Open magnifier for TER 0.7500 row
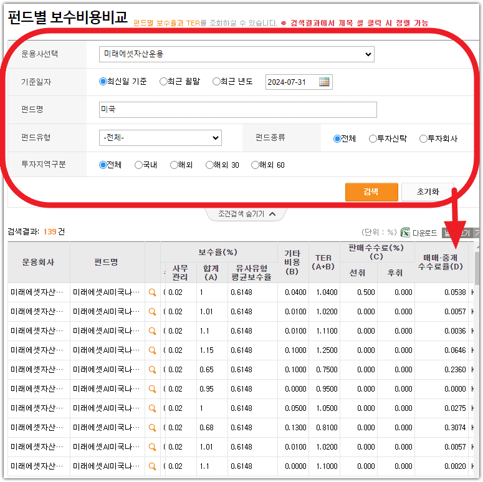Viewport: 483px width, 482px height. tap(152, 370)
